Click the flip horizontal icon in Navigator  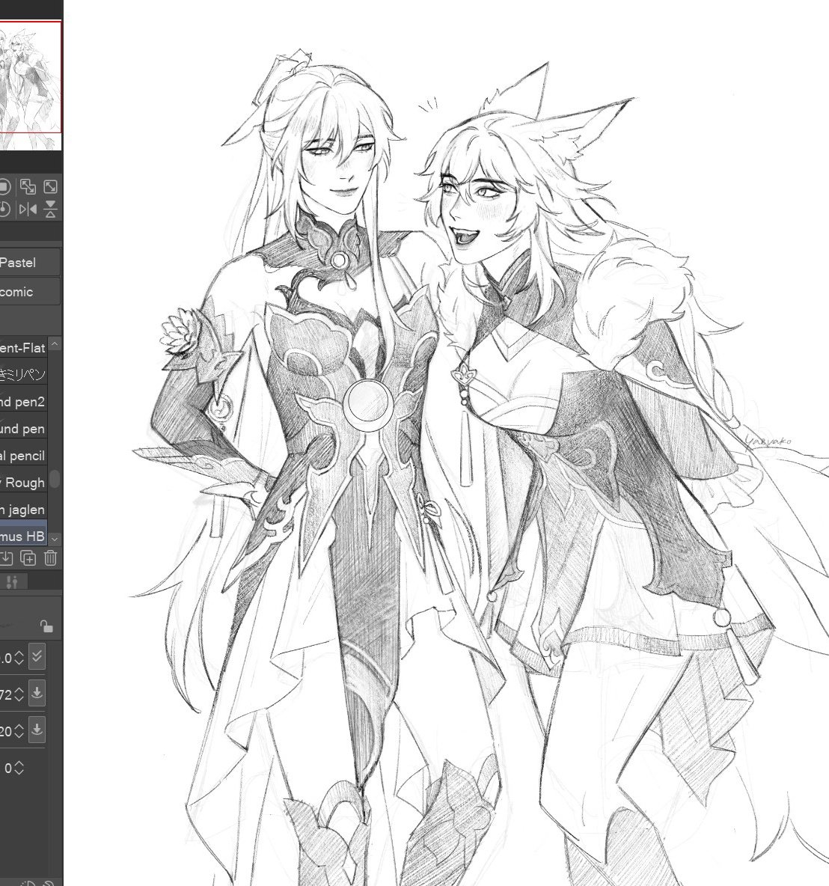click(x=28, y=210)
